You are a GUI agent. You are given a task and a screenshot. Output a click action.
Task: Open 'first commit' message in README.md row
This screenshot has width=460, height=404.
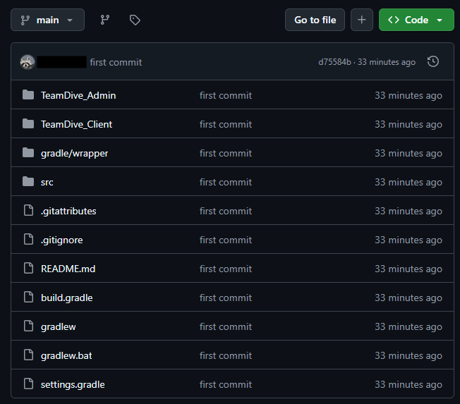226,269
